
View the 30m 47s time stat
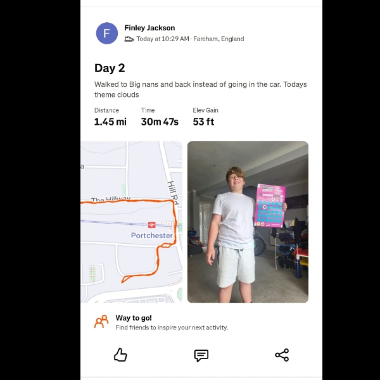(x=160, y=122)
